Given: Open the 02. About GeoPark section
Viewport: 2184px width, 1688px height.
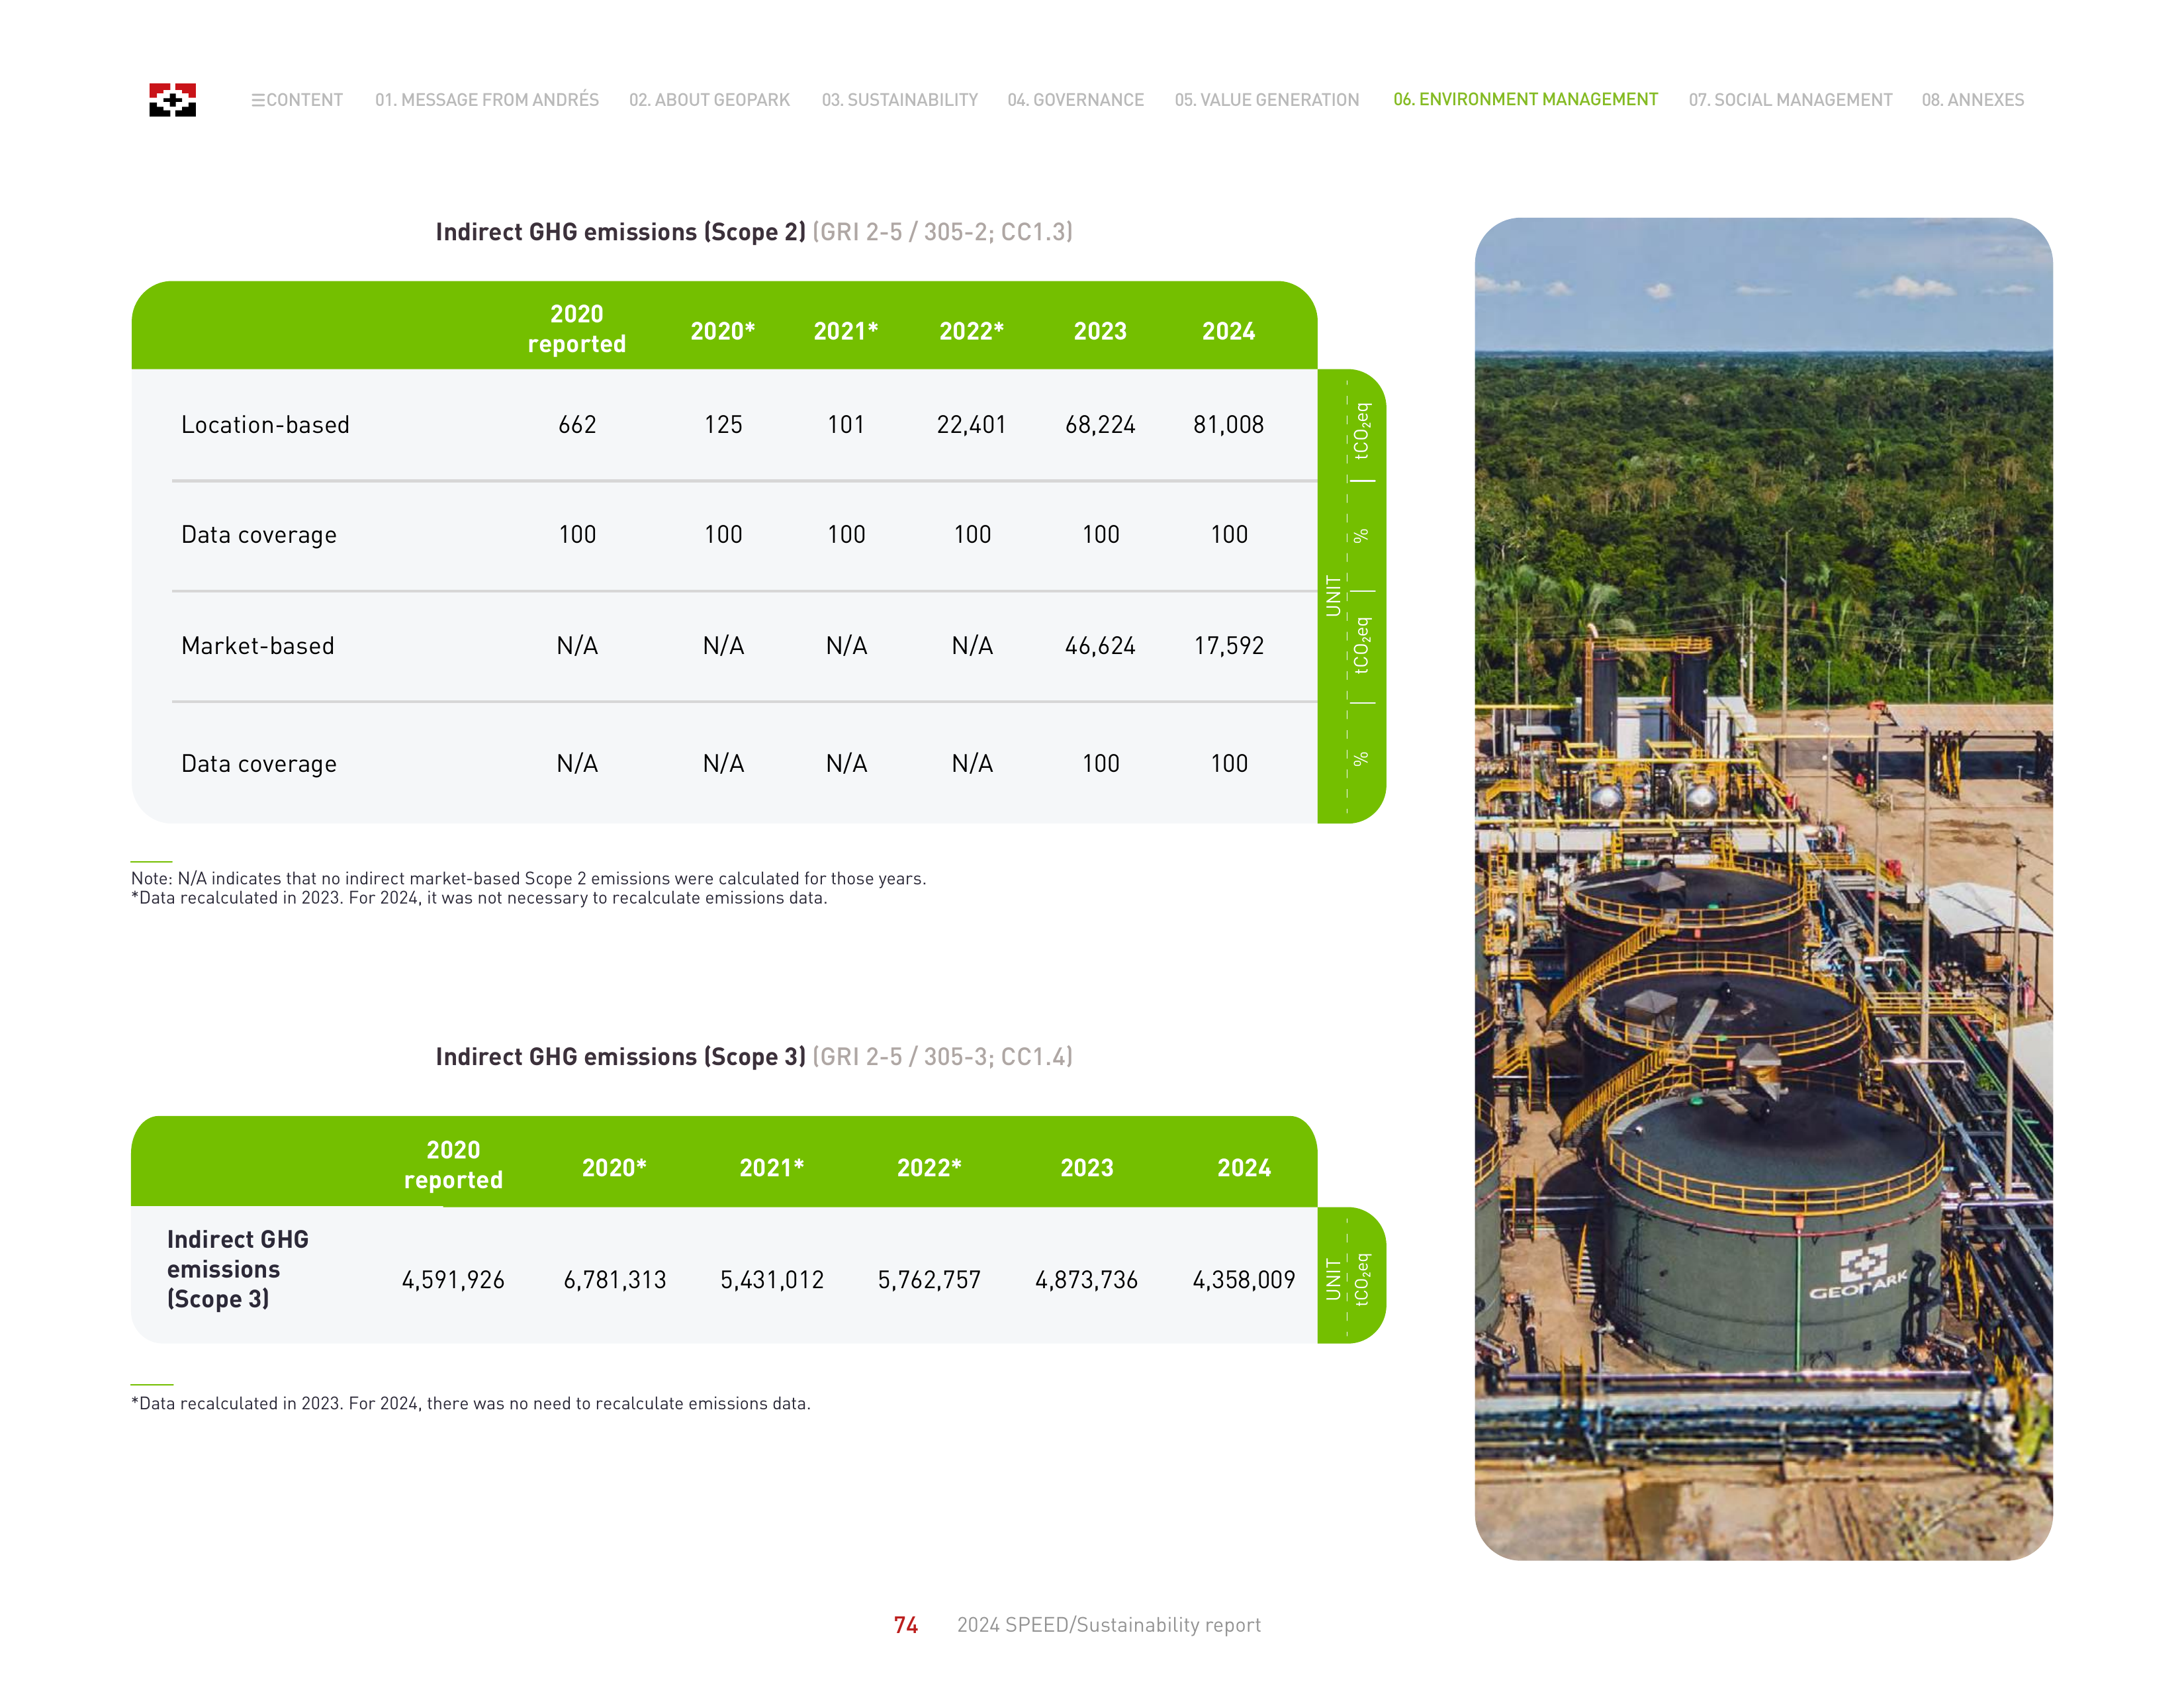Looking at the screenshot, I should (709, 100).
